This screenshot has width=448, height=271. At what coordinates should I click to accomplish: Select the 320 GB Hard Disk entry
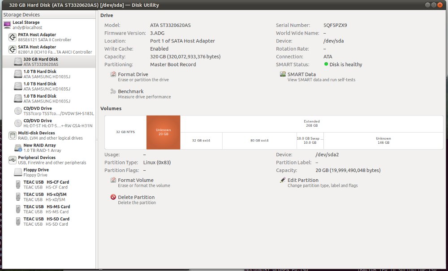pos(49,62)
